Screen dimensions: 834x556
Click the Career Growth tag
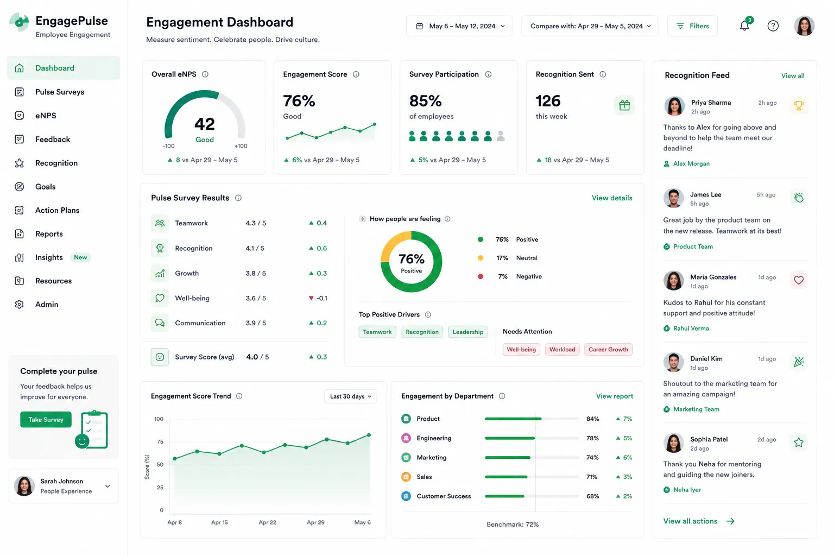coord(608,350)
